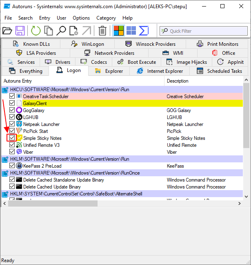
Task: Click the Copy toolbar icon
Action: click(x=49, y=31)
